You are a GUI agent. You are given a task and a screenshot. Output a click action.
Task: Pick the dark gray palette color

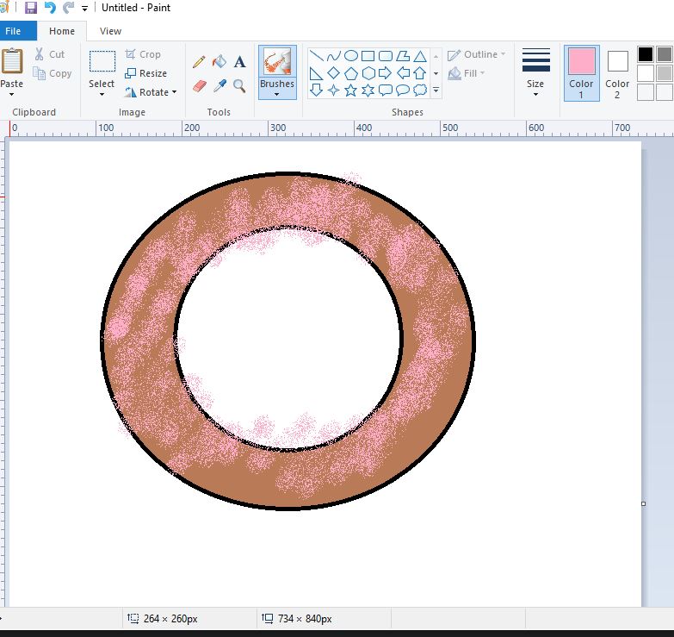[x=665, y=54]
